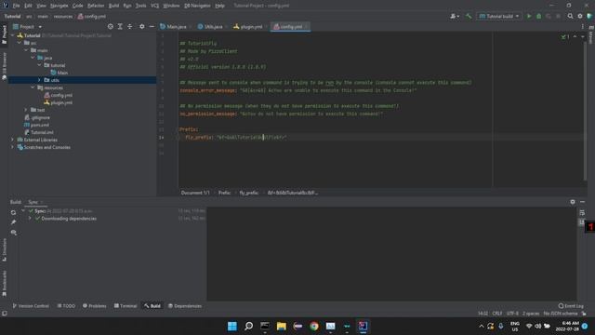The width and height of the screenshot is (595, 335).
Task: Open the Terminal tool window
Action: tap(126, 306)
